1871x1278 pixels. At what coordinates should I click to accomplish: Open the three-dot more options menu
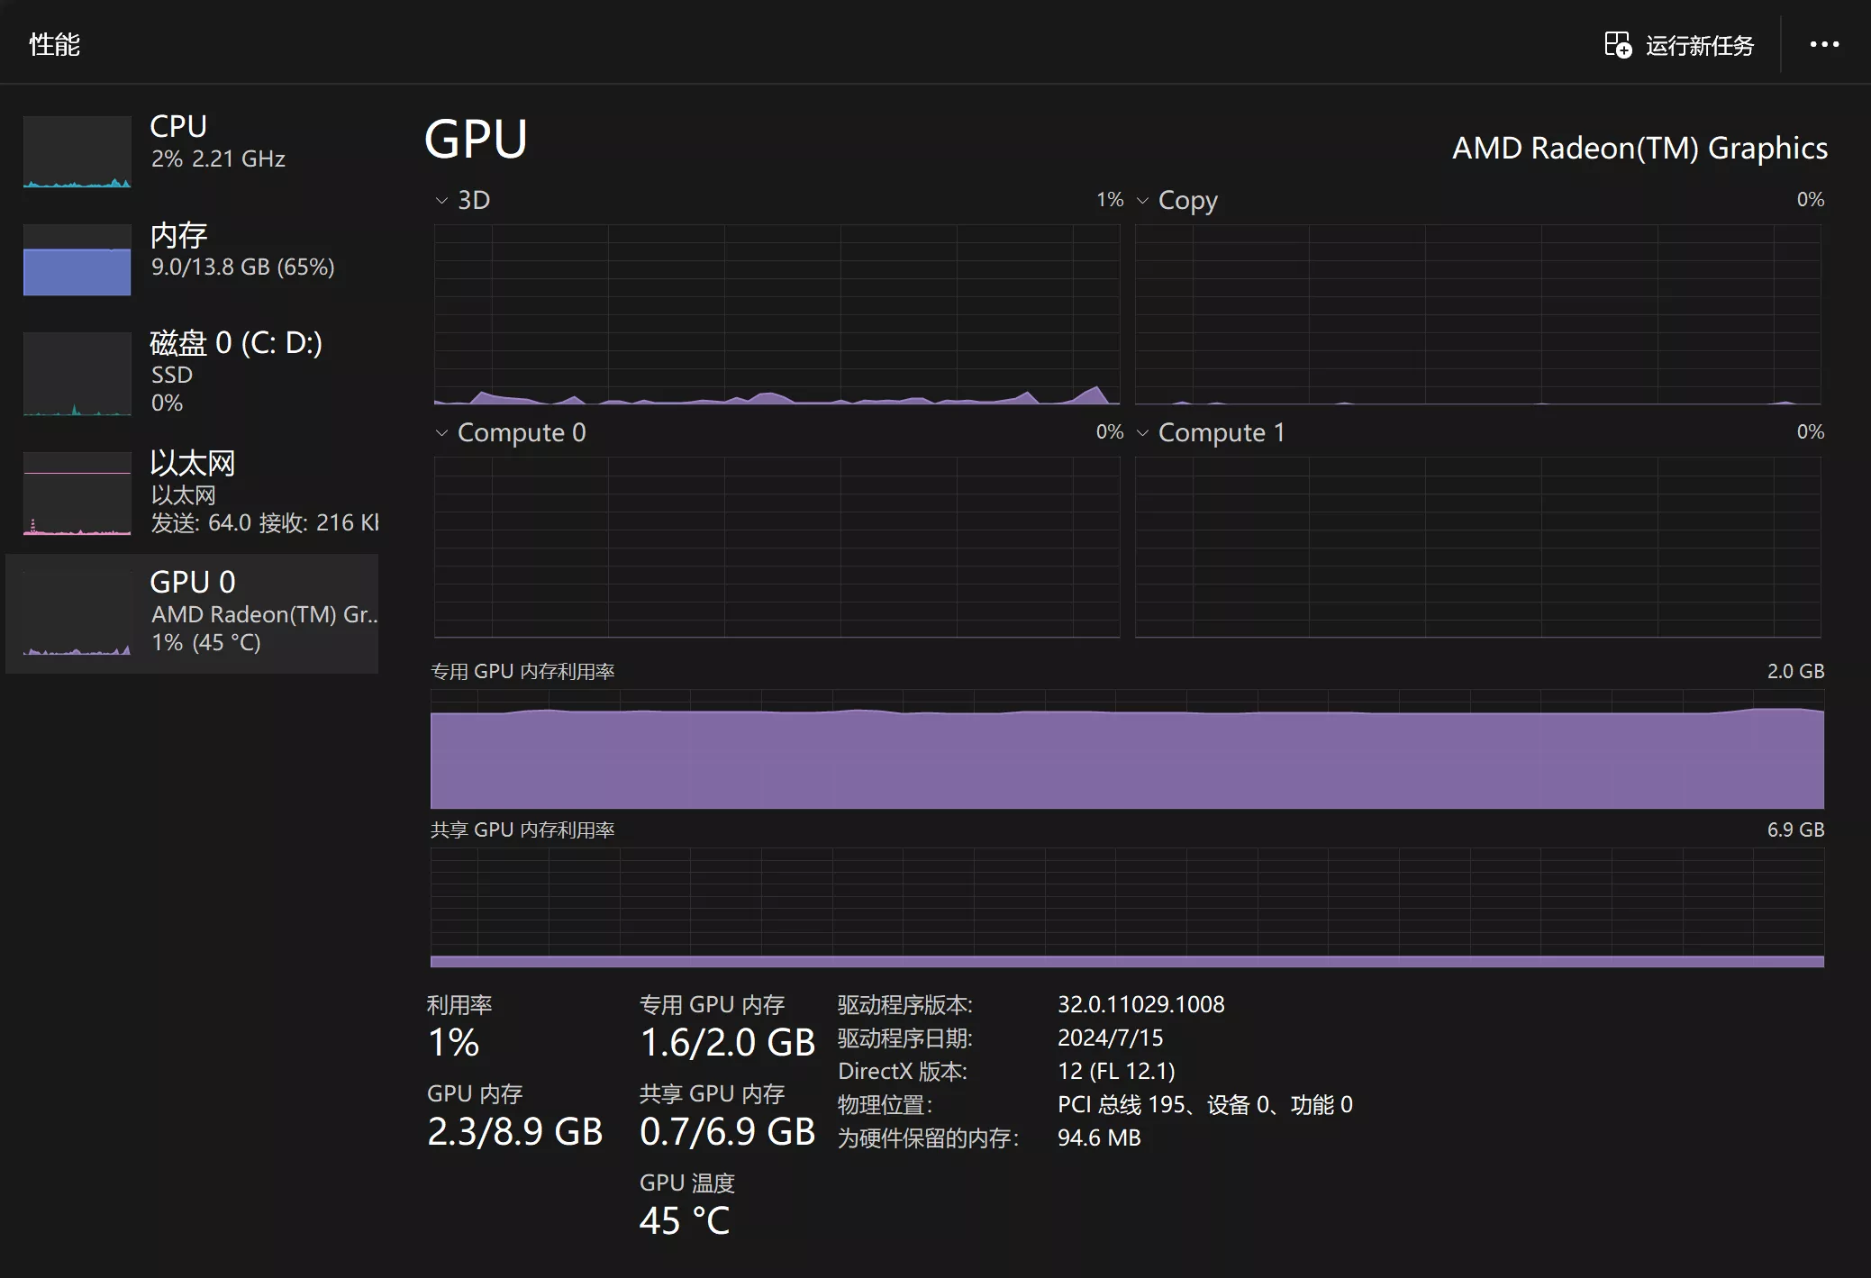click(1824, 44)
